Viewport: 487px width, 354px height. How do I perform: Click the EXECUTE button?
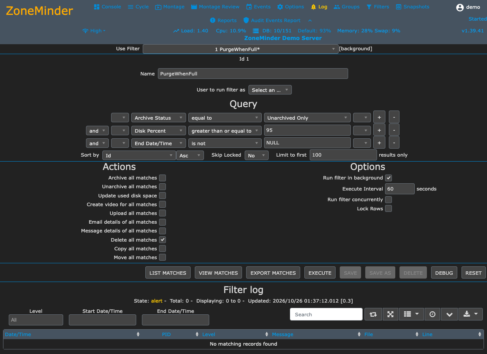point(320,273)
